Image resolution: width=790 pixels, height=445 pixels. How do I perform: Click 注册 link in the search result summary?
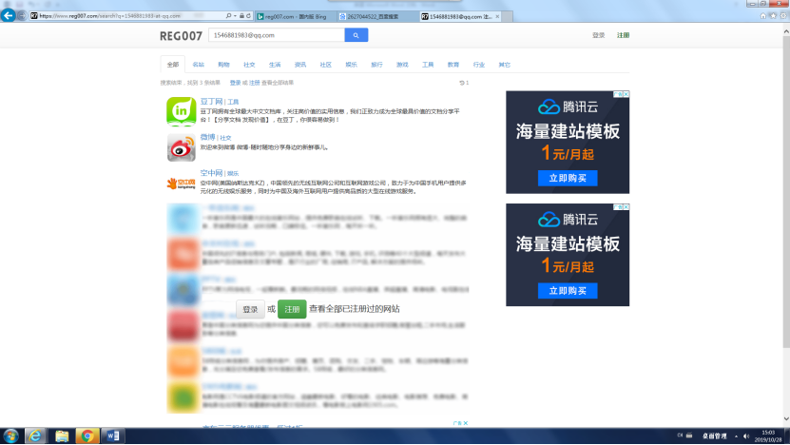pyautogui.click(x=255, y=83)
